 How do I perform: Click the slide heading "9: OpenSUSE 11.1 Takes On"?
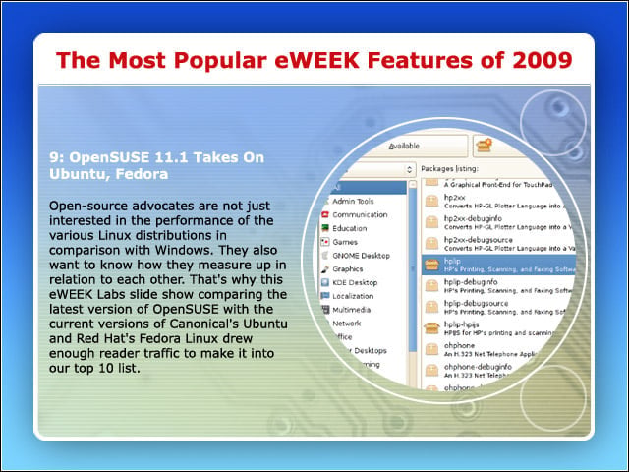pyautogui.click(x=157, y=157)
